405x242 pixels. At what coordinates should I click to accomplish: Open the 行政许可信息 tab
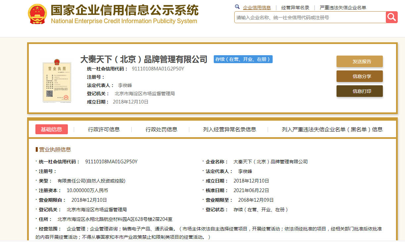pyautogui.click(x=104, y=129)
